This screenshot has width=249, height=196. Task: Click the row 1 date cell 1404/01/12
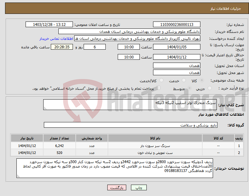pyautogui.click(x=27, y=146)
